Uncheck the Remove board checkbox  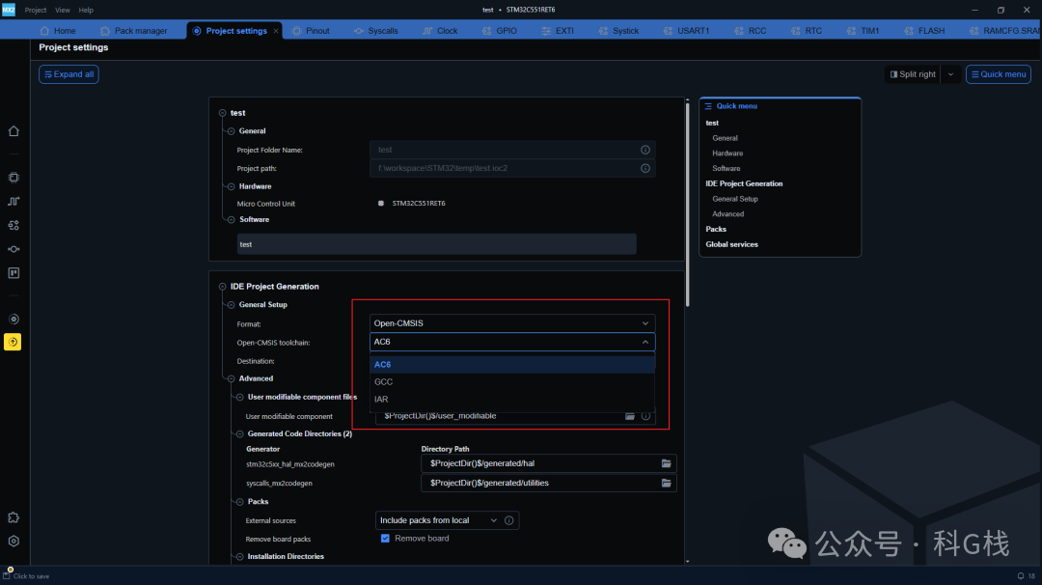[385, 539]
